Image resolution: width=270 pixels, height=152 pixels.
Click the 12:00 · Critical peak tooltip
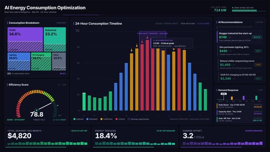point(171,43)
